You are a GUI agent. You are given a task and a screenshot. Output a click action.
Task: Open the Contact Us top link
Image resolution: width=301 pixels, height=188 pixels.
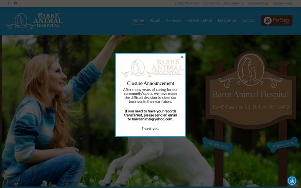[212, 3]
